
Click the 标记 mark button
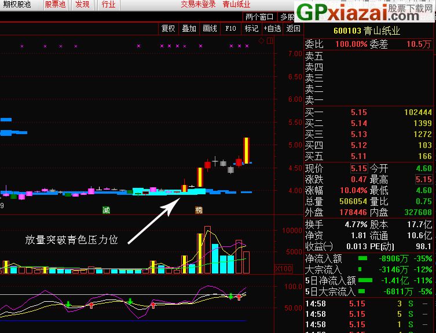251,28
